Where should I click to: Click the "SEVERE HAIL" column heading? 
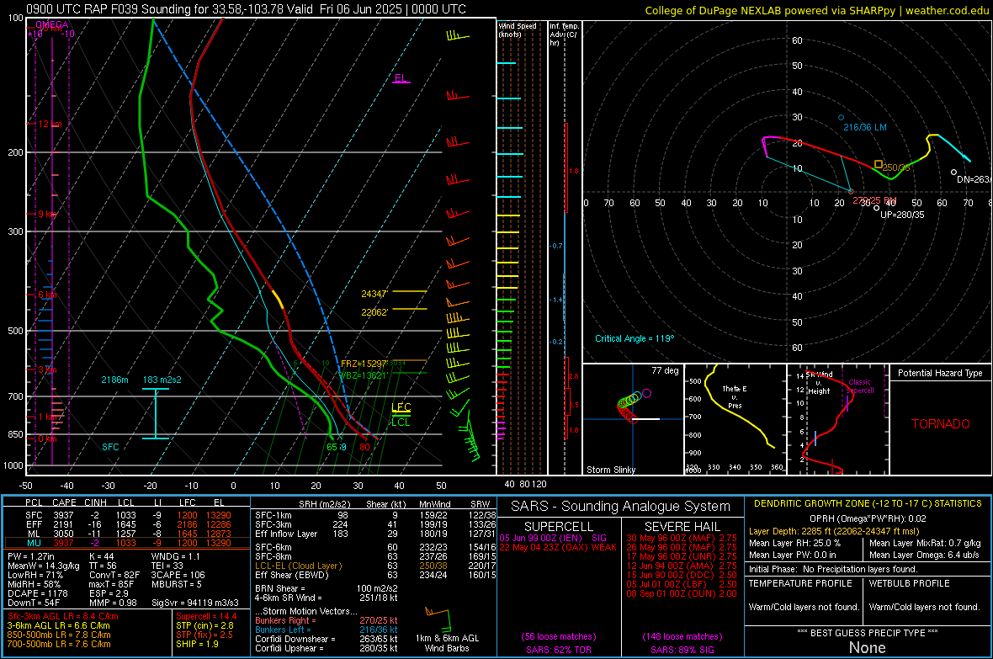click(x=682, y=527)
